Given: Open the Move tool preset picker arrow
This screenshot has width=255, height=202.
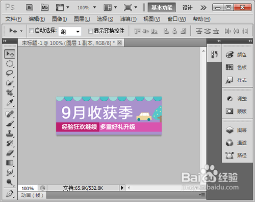Looking at the screenshot, I should click(x=21, y=31).
